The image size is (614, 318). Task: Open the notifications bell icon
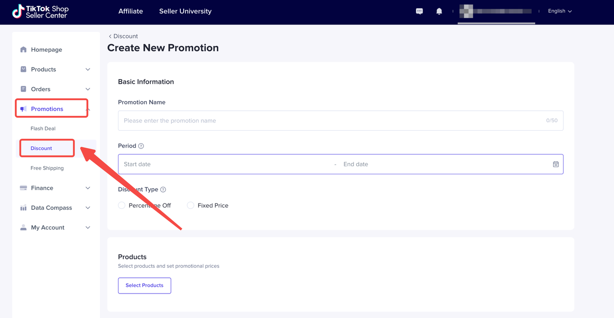click(439, 11)
